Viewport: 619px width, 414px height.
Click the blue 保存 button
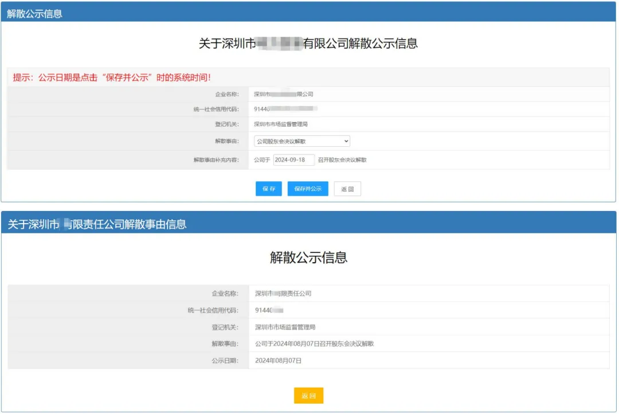pos(268,189)
